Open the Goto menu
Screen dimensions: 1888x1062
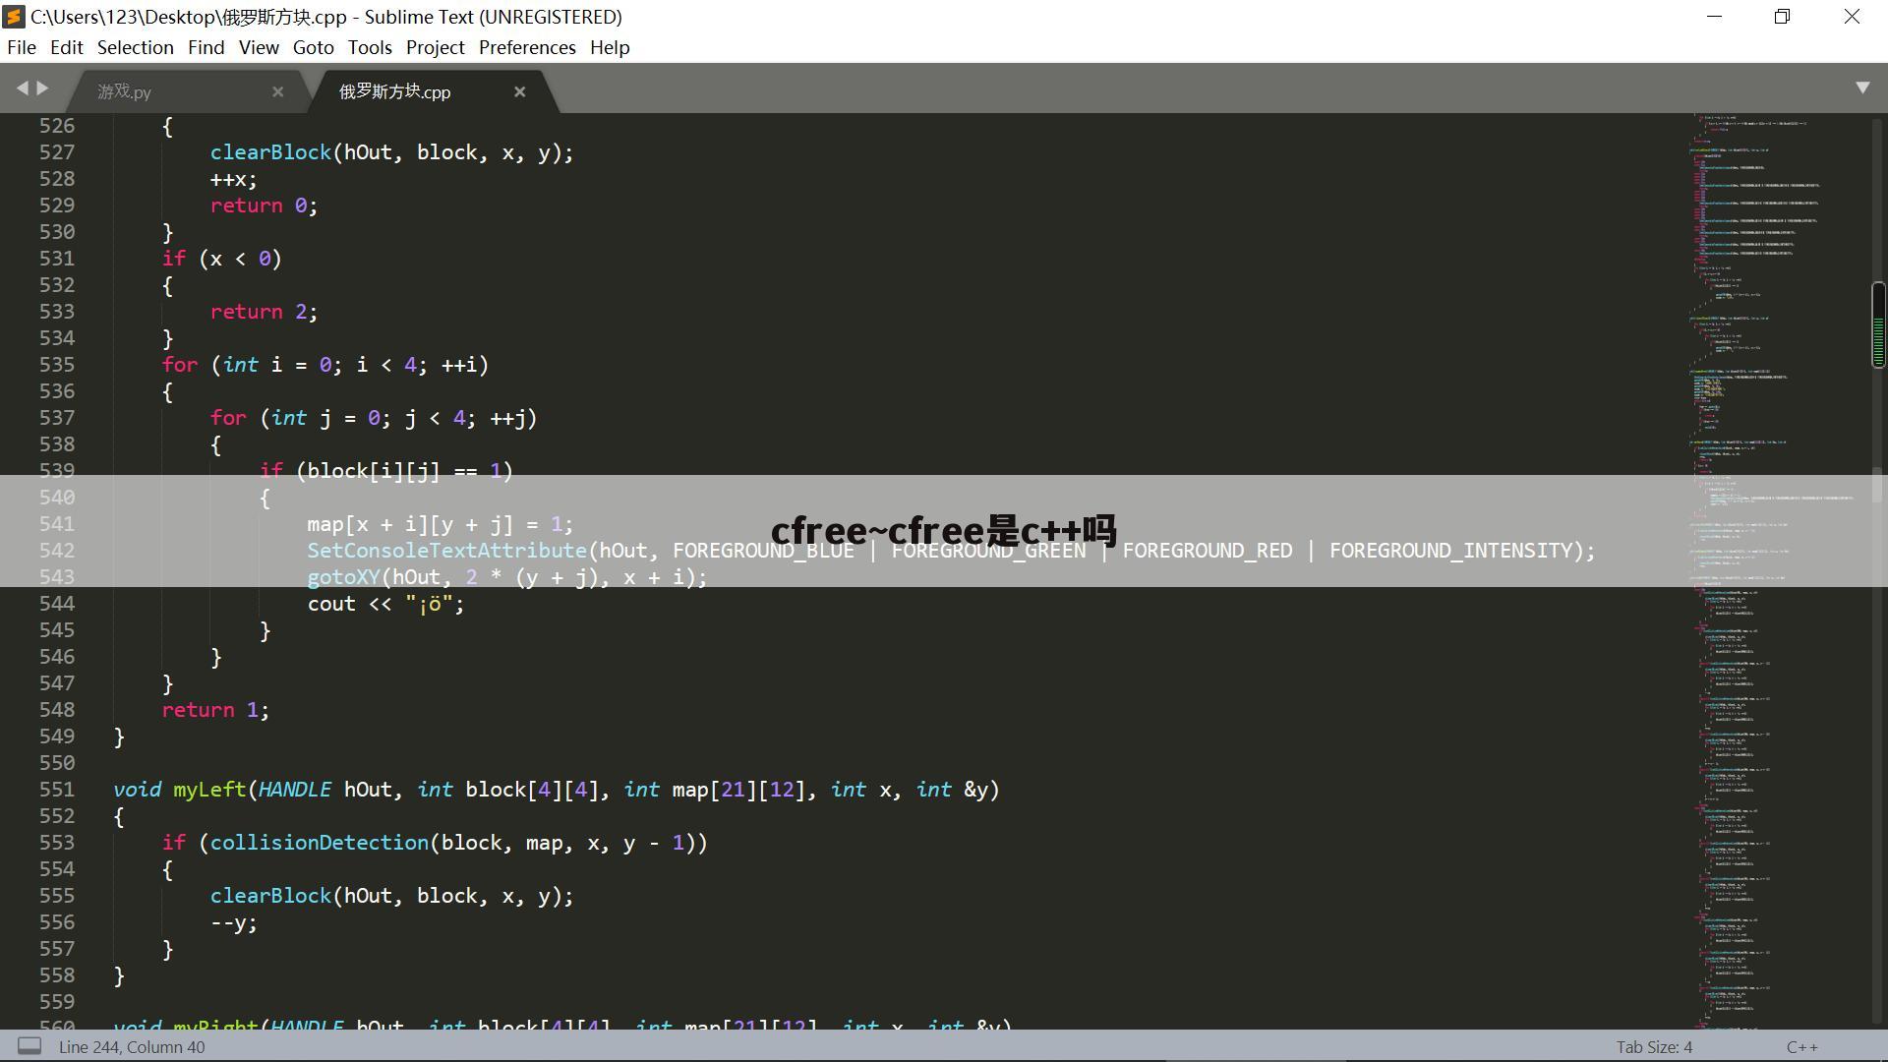314,47
